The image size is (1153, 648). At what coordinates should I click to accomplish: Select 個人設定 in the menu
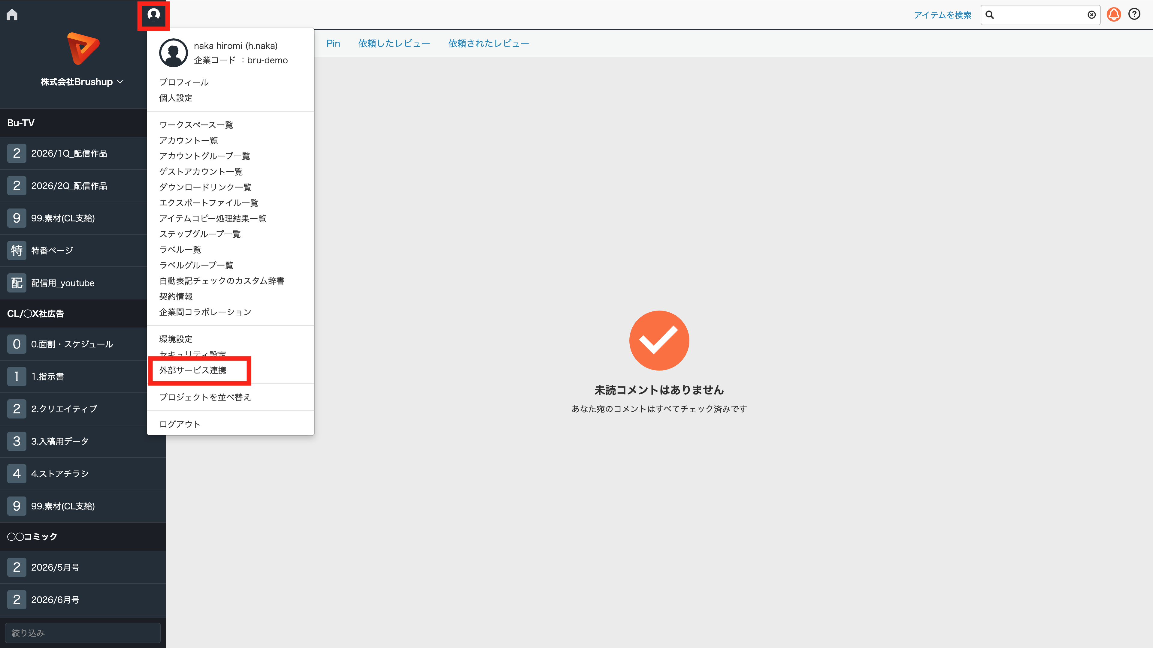coord(176,98)
